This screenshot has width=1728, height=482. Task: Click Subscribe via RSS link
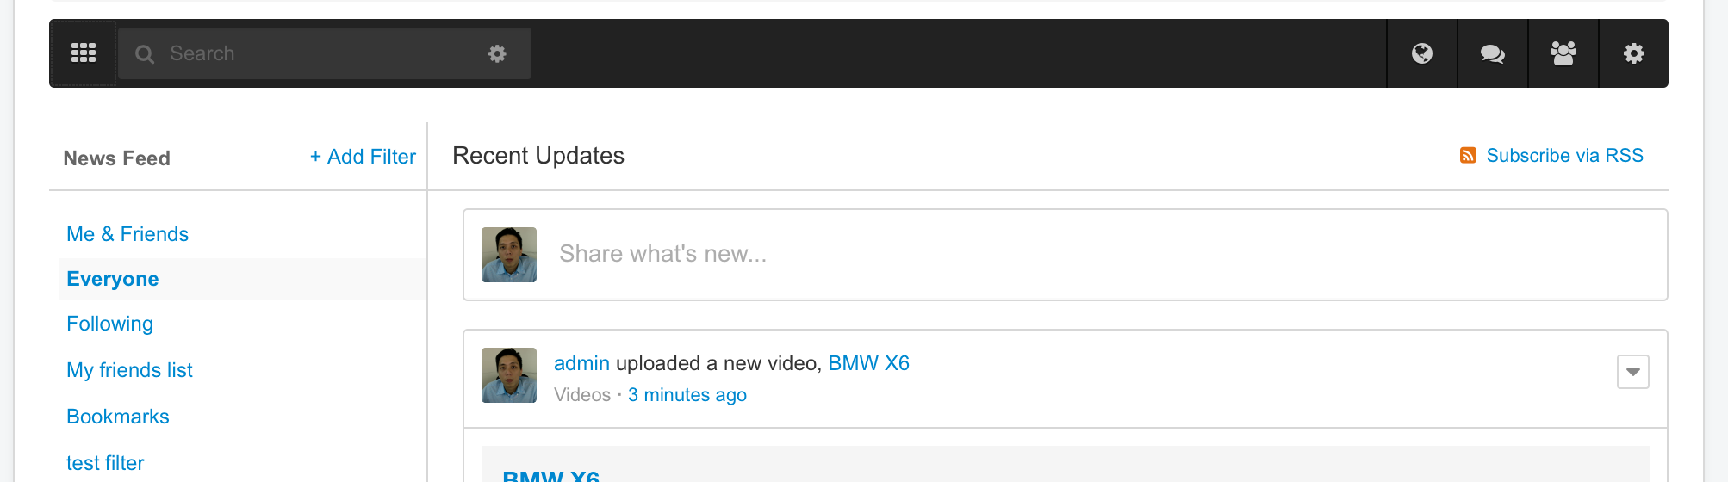1564,156
